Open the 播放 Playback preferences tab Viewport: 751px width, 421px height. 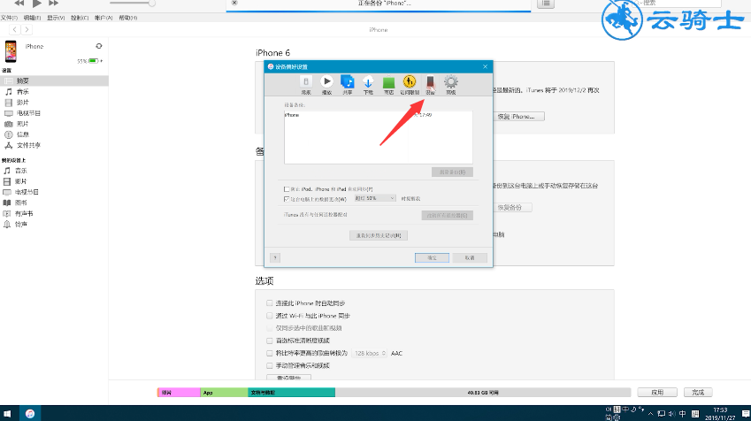(326, 85)
